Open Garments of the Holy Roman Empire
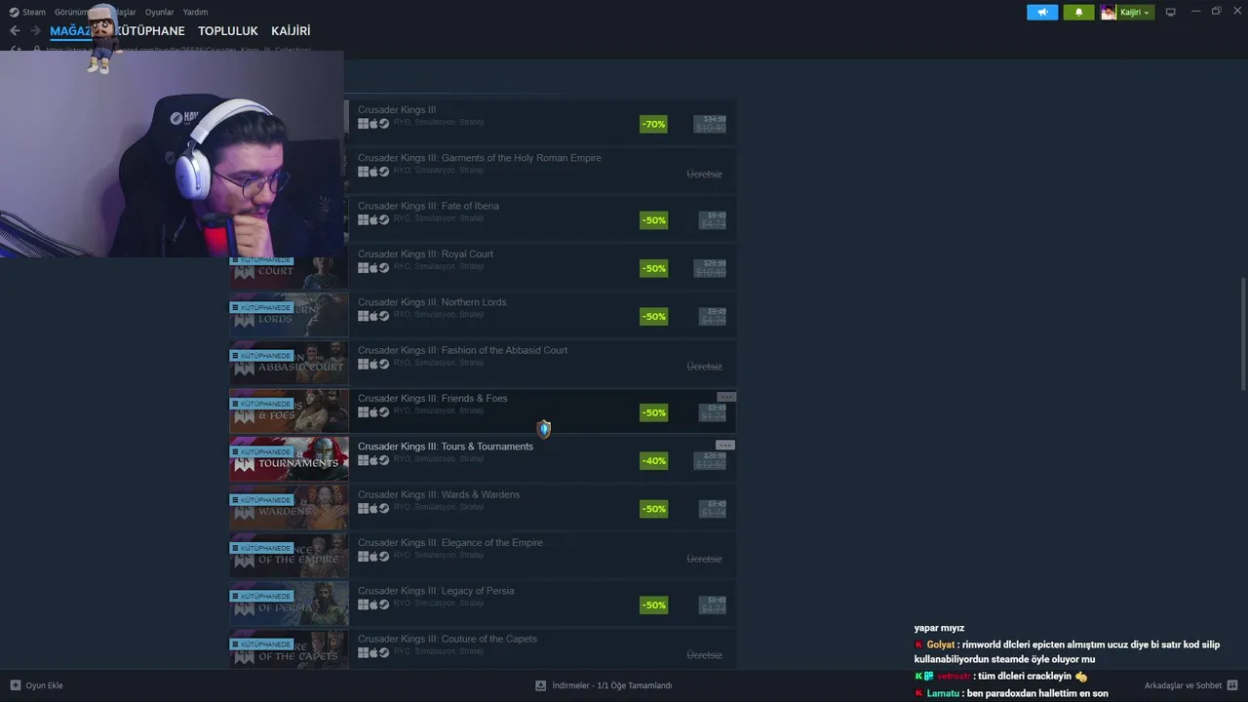Viewport: 1248px width, 702px height. (x=480, y=158)
